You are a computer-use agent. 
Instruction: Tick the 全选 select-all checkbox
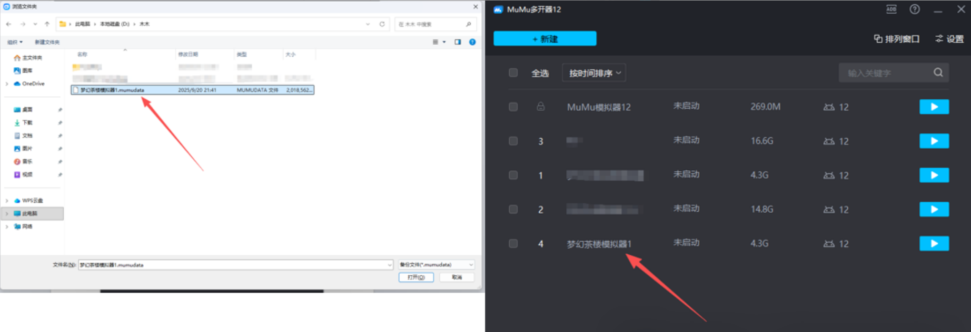[513, 73]
